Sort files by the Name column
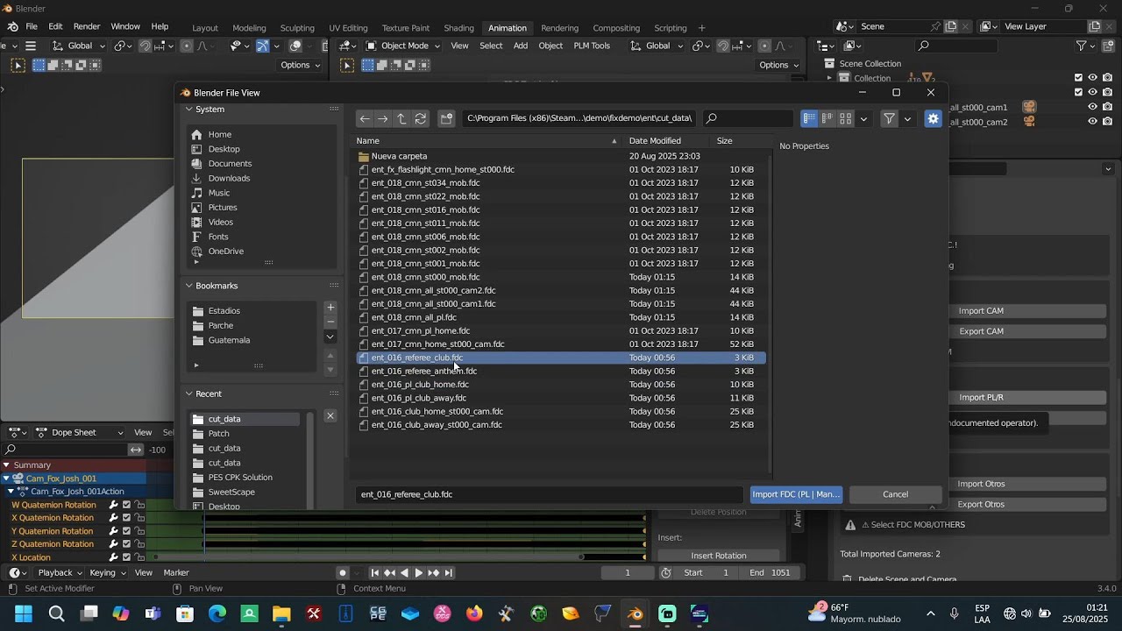This screenshot has height=631, width=1122. [486, 141]
